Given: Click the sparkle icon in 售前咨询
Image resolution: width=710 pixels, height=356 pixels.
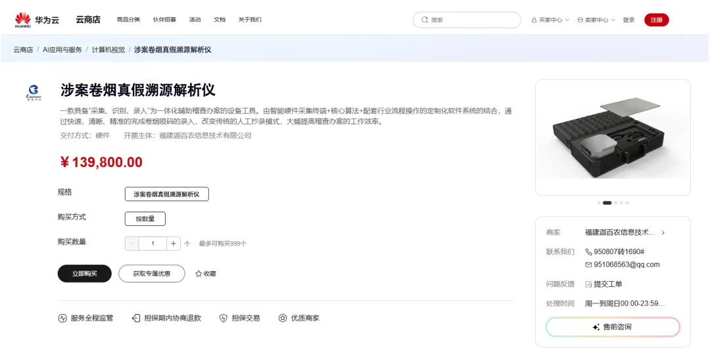Looking at the screenshot, I should point(596,327).
